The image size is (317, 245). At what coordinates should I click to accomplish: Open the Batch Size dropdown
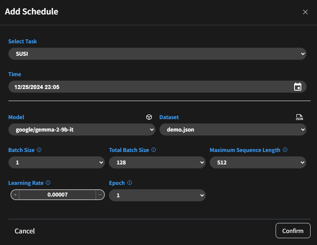[x=56, y=162]
